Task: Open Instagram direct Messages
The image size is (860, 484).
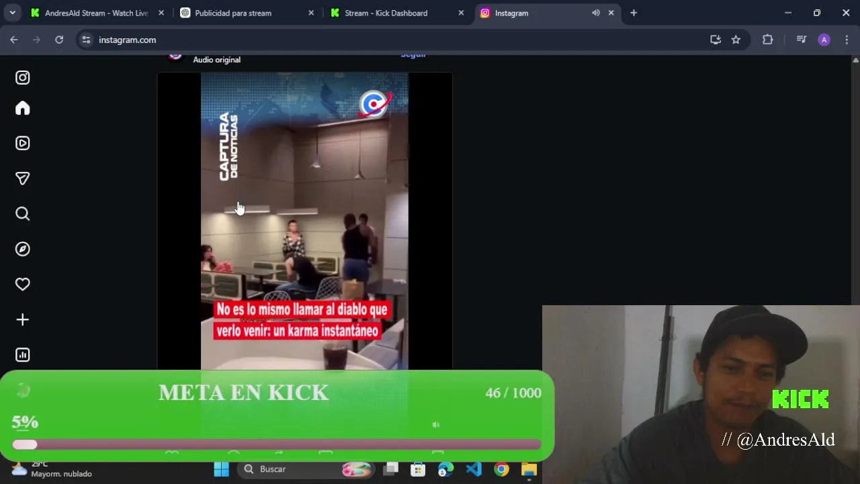Action: pos(23,178)
